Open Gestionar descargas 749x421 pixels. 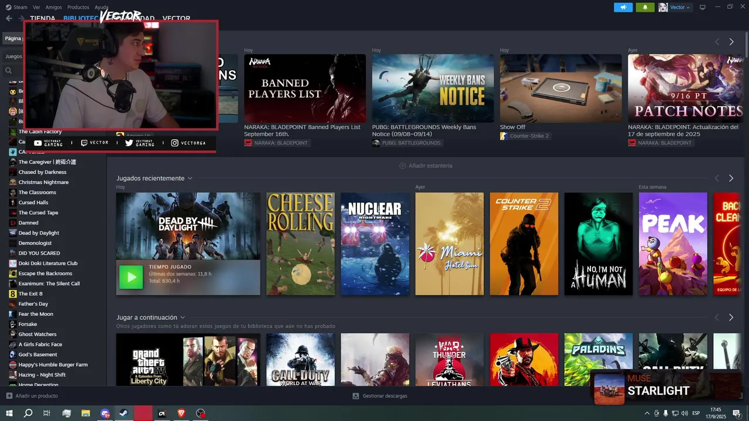[380, 396]
